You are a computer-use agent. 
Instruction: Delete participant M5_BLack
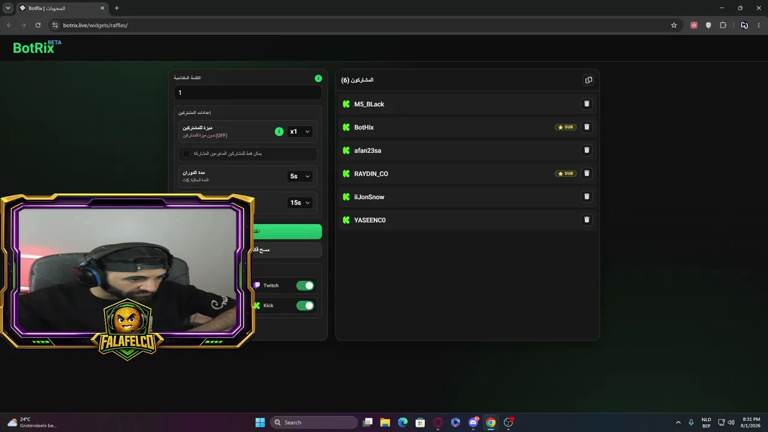point(587,104)
